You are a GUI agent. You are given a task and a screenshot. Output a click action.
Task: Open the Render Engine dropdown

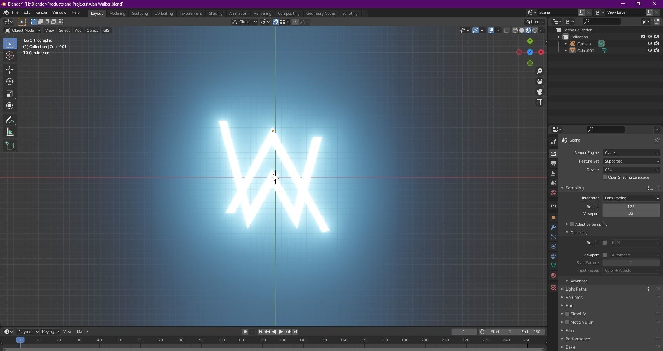tap(631, 153)
